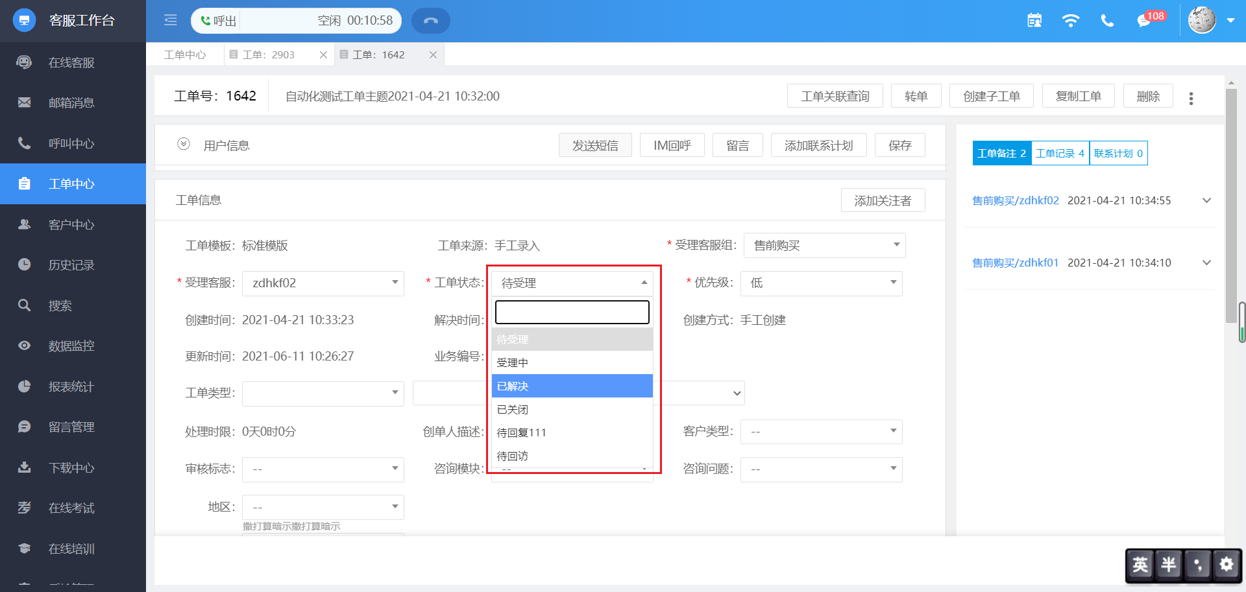The image size is (1246, 592).
Task: Click the 发送短信 button
Action: click(594, 146)
